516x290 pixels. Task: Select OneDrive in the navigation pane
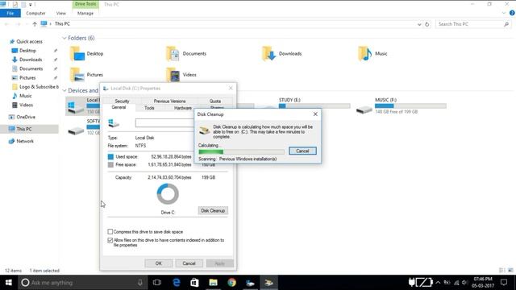click(26, 117)
